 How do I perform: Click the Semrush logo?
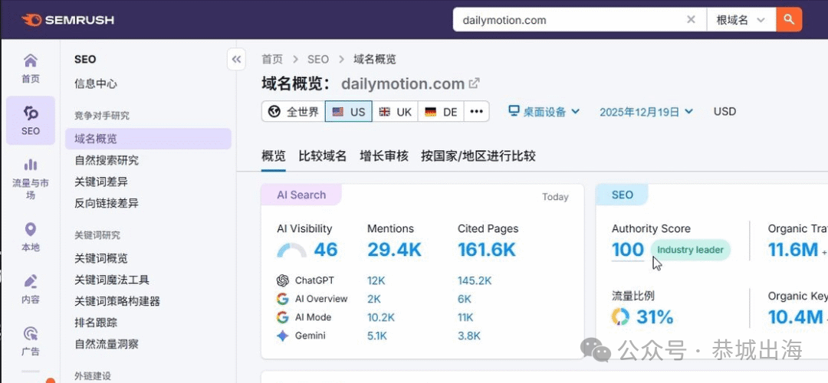tap(67, 20)
